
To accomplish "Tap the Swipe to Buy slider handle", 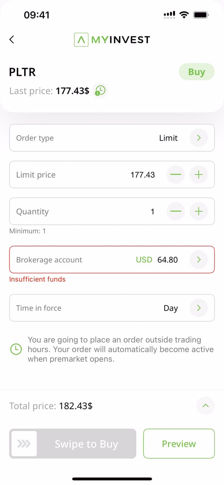I will (24, 443).
